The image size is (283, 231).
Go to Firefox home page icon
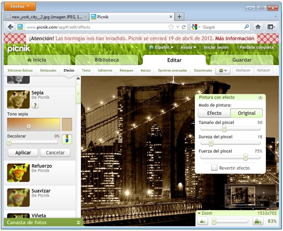[x=258, y=27]
